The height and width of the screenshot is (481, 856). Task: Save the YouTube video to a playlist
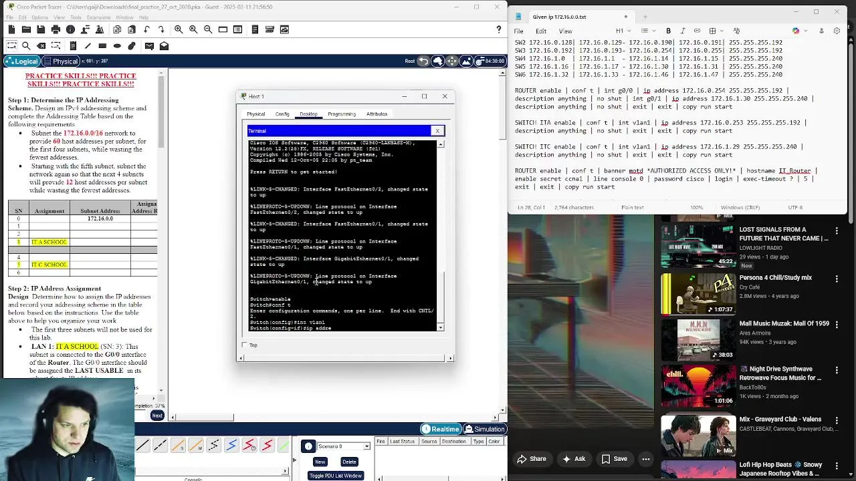tap(614, 459)
